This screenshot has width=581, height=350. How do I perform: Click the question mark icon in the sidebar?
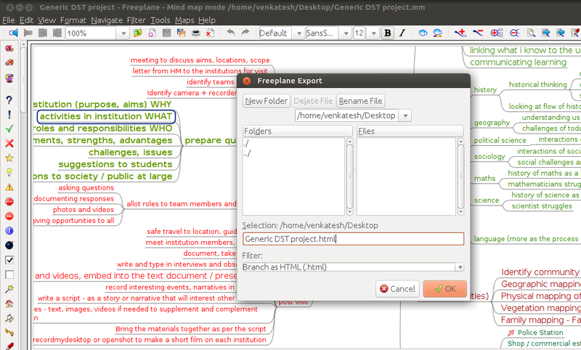coord(9,100)
